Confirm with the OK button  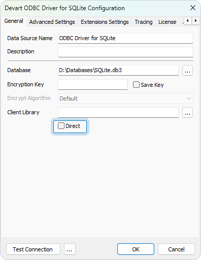[x=136, y=249]
